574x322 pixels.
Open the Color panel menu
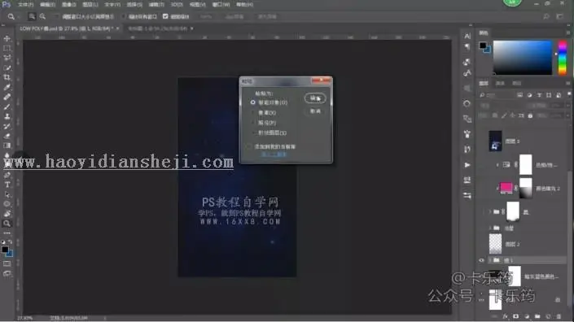(568, 33)
